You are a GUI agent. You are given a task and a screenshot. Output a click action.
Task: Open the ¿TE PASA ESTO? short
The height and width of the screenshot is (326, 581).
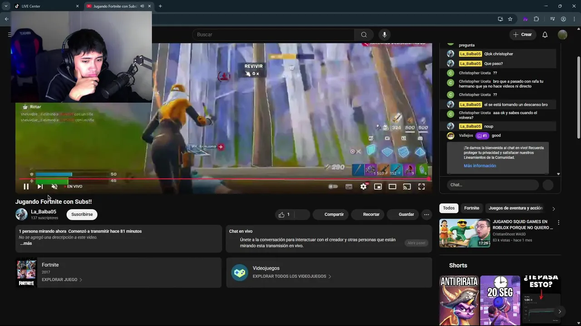click(541, 300)
